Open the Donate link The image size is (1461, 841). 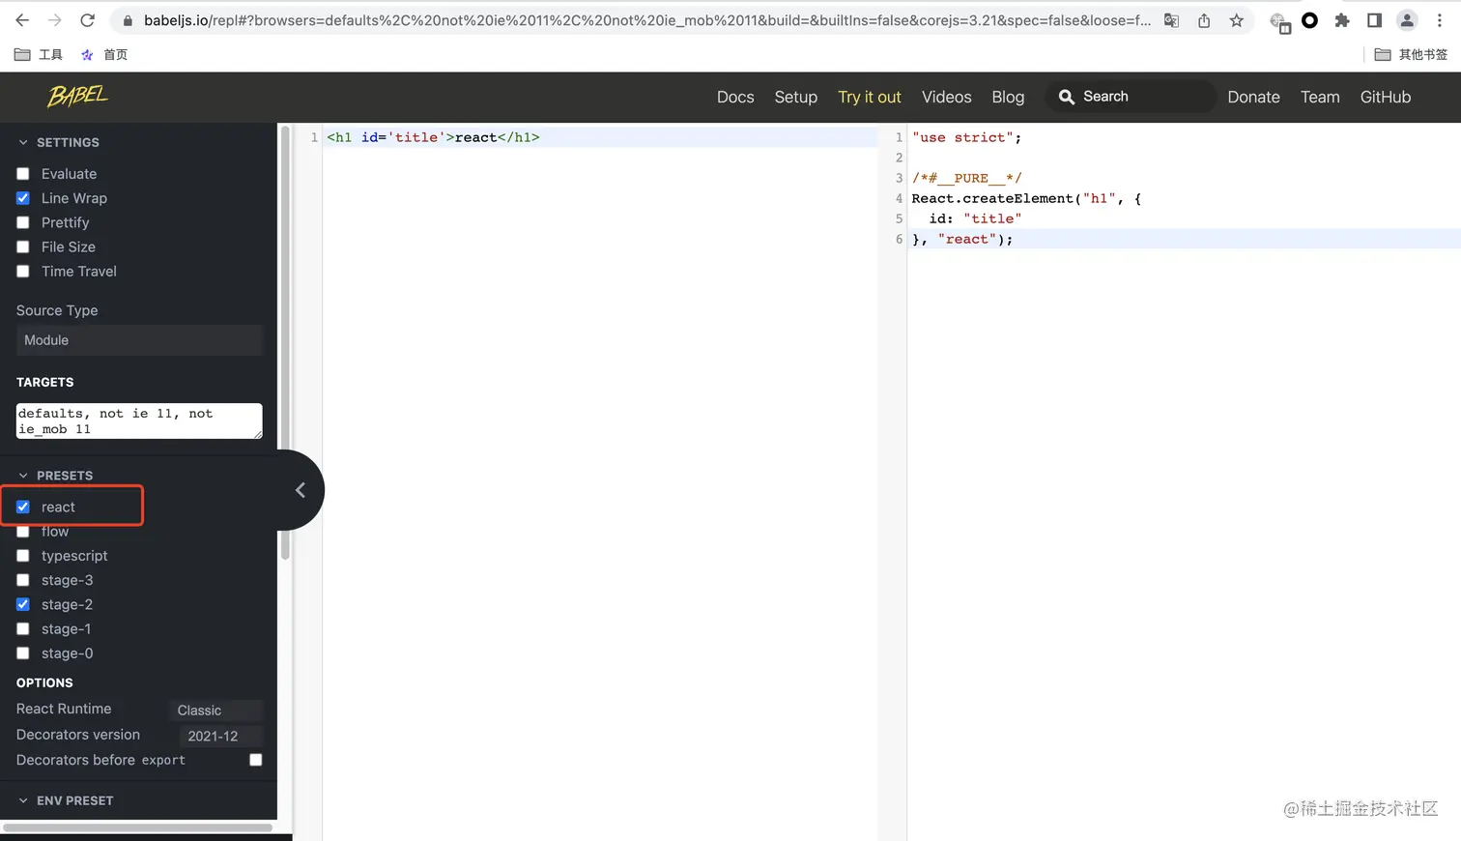[1254, 97]
